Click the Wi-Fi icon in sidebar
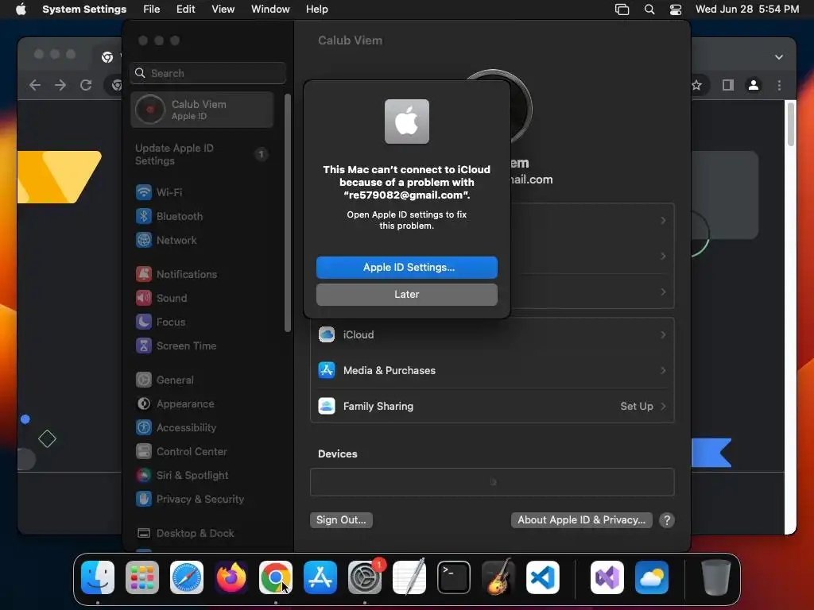Viewport: 814px width, 610px height. click(144, 192)
